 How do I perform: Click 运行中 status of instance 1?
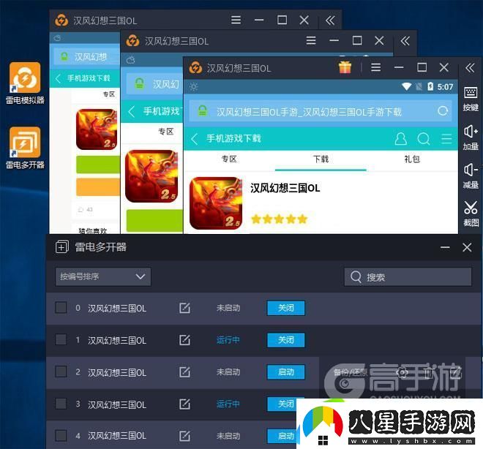[x=228, y=340]
